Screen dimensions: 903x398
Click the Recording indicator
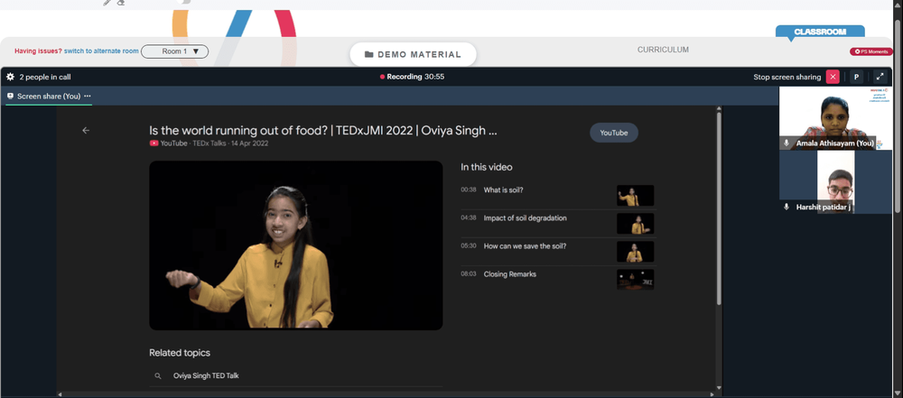pyautogui.click(x=412, y=77)
